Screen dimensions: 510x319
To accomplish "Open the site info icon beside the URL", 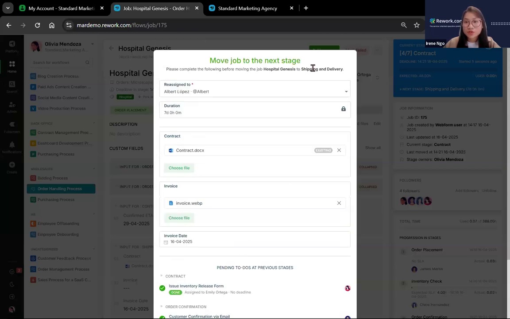I will tap(69, 25).
